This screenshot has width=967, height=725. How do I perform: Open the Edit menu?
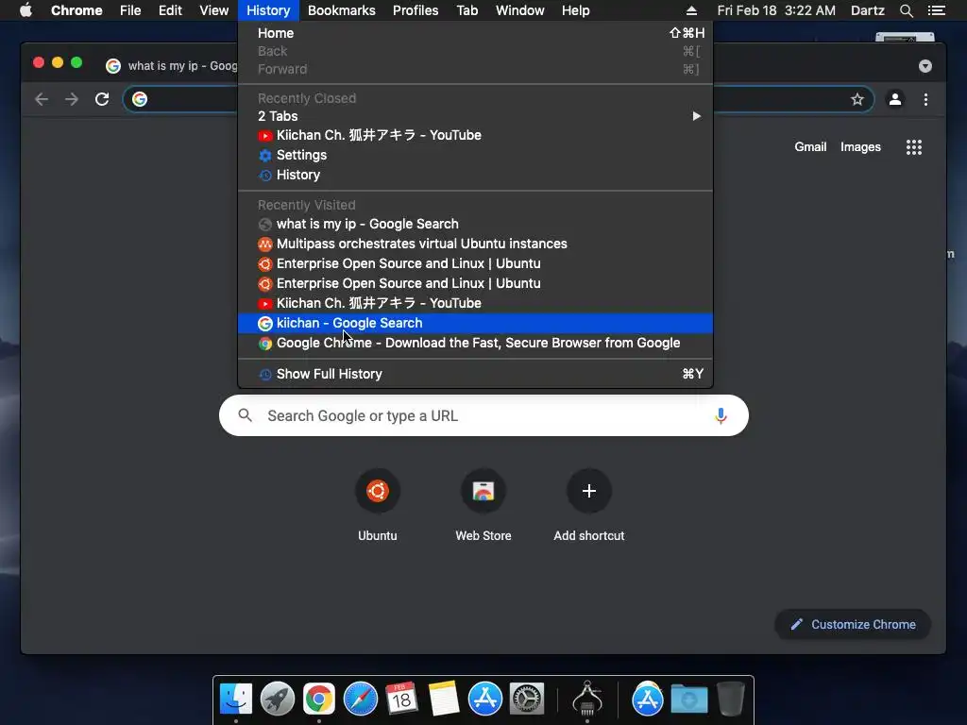click(x=170, y=10)
